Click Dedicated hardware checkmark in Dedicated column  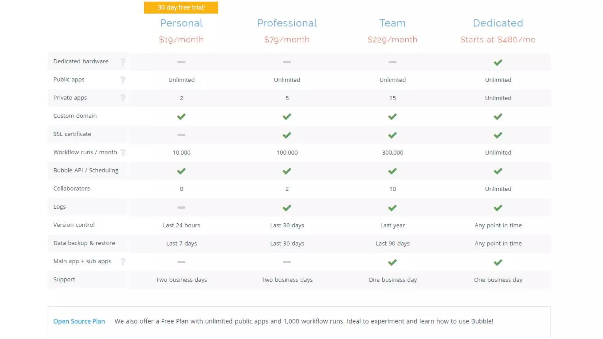(498, 62)
